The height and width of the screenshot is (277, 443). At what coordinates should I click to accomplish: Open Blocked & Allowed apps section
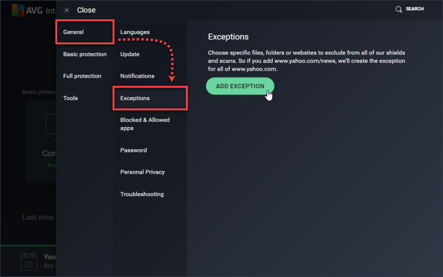coord(144,124)
